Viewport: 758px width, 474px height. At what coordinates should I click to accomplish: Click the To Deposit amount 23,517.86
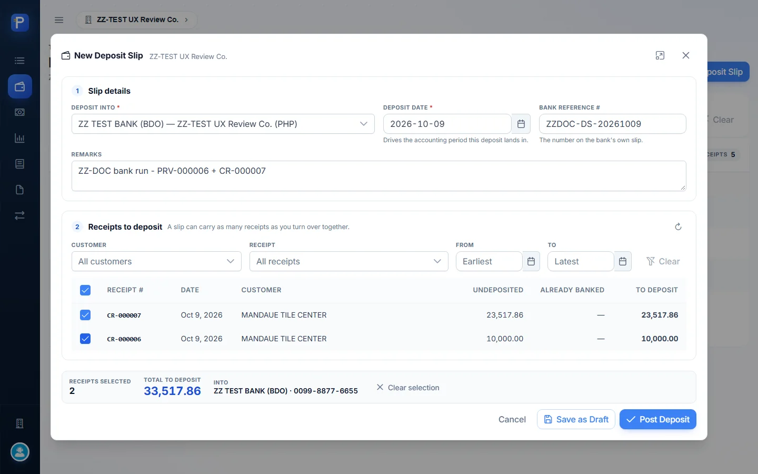(660, 315)
